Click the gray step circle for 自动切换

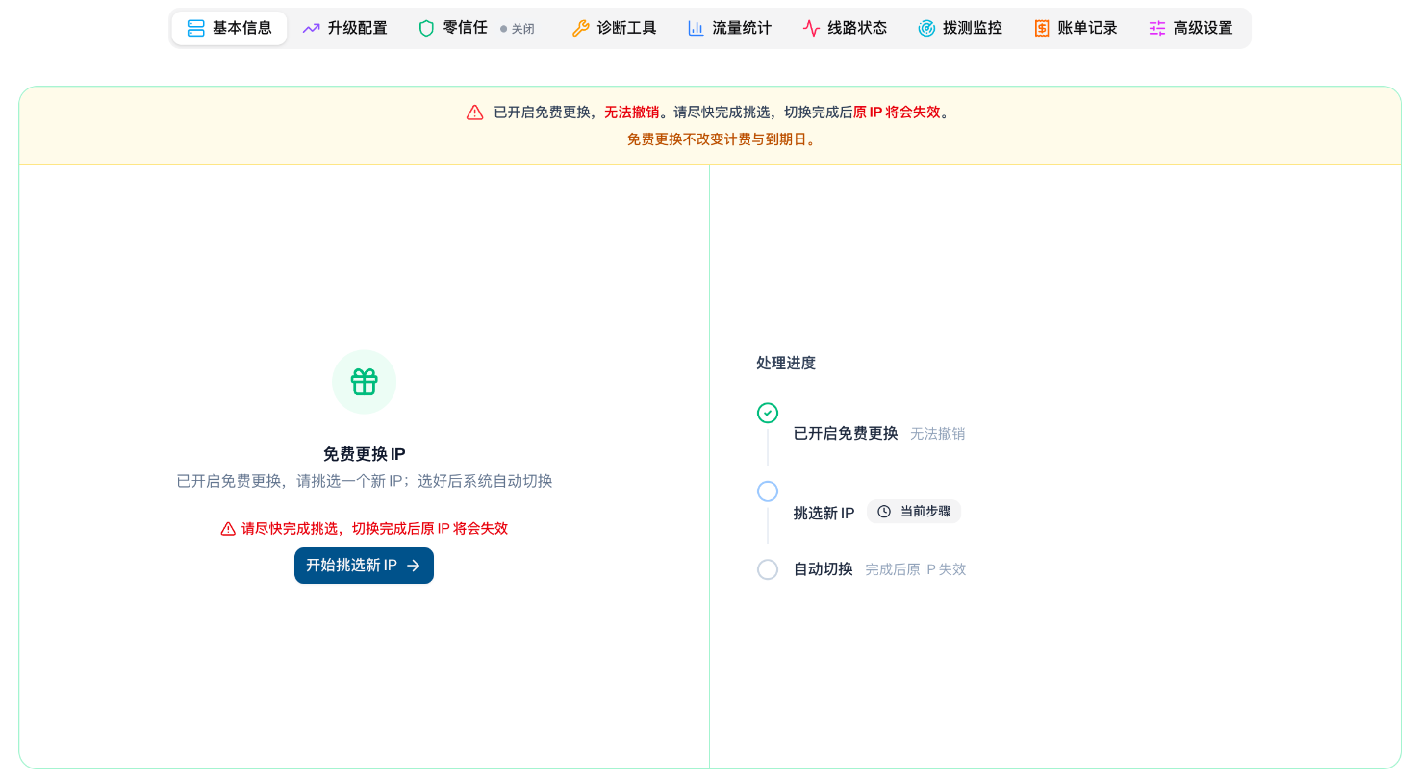click(x=768, y=569)
